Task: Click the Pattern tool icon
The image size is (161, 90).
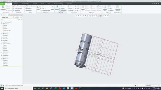Action: [83, 7]
